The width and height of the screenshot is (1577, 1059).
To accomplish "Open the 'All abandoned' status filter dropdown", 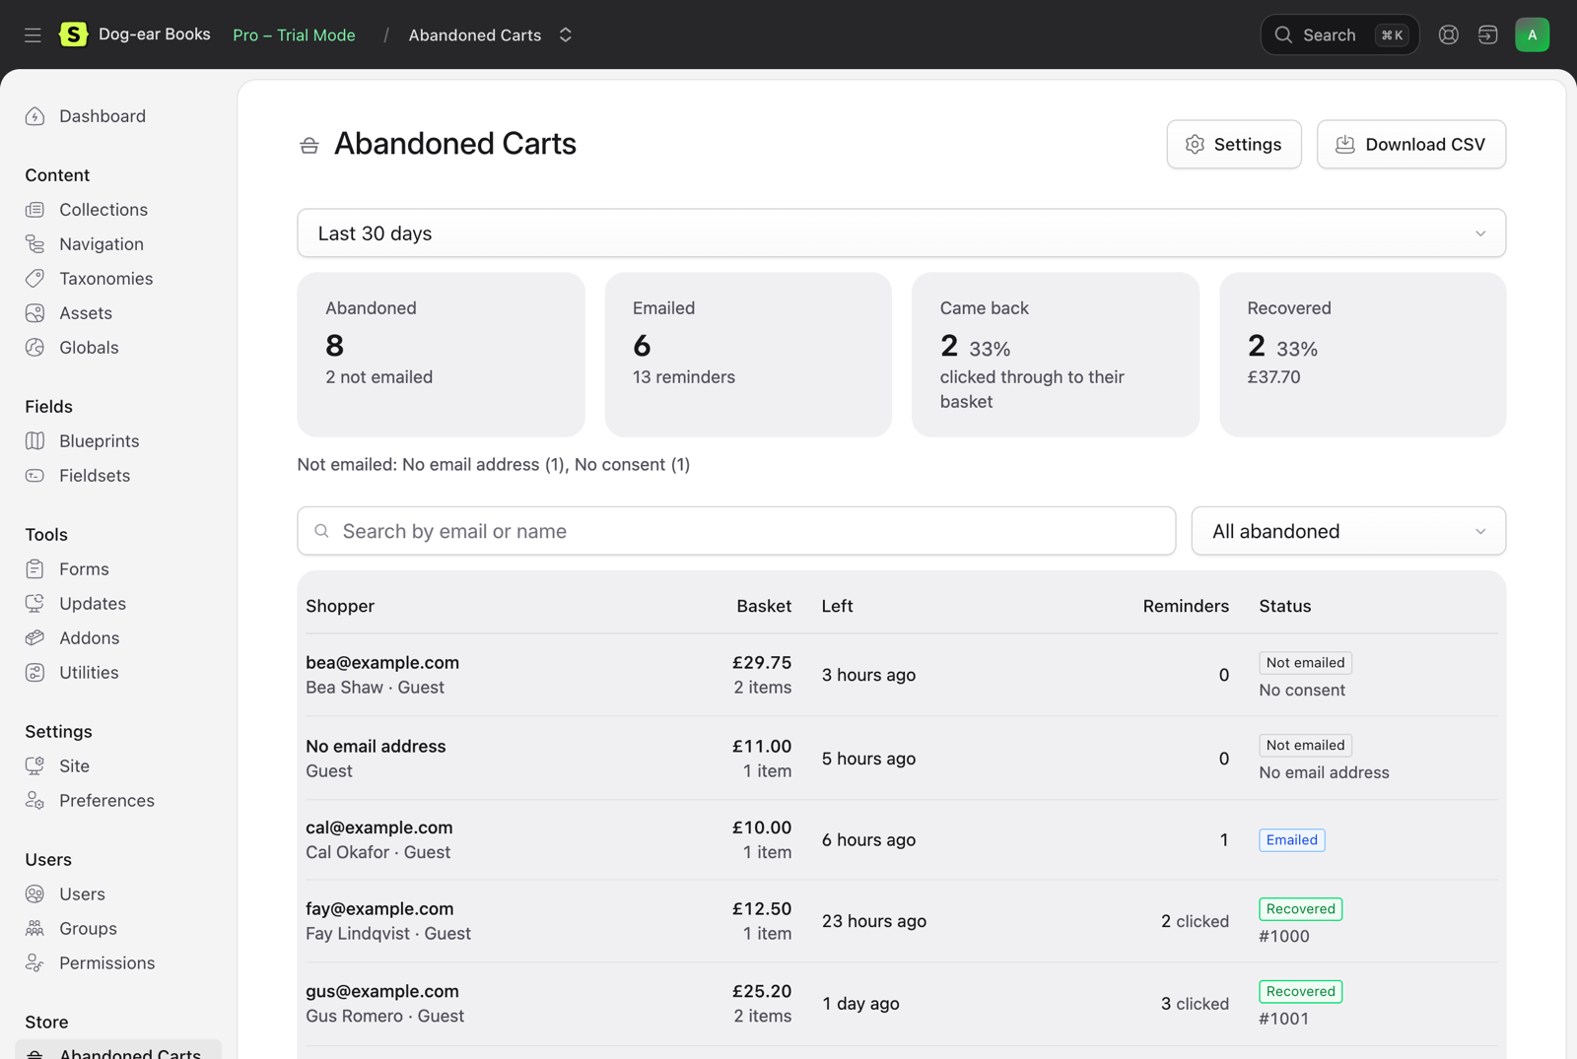I will pos(1348,531).
